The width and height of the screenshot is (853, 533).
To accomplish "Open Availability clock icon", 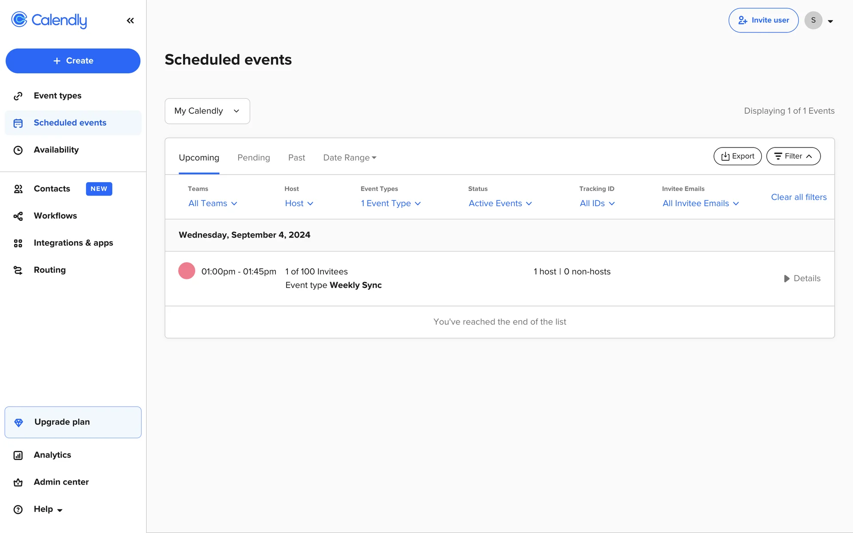I will coord(18,150).
